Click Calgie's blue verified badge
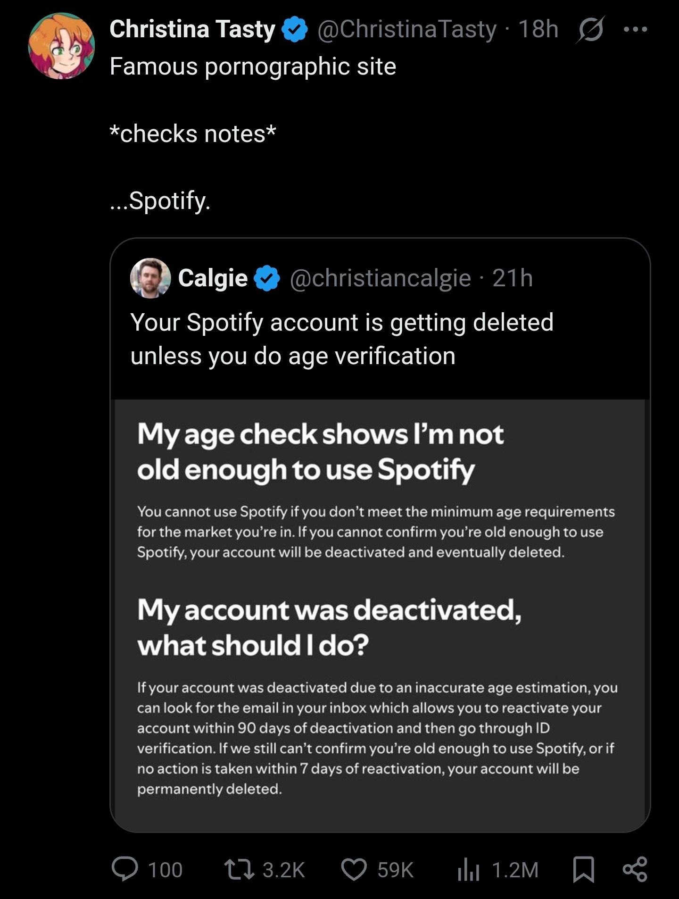Image resolution: width=679 pixels, height=899 pixels. click(x=267, y=278)
